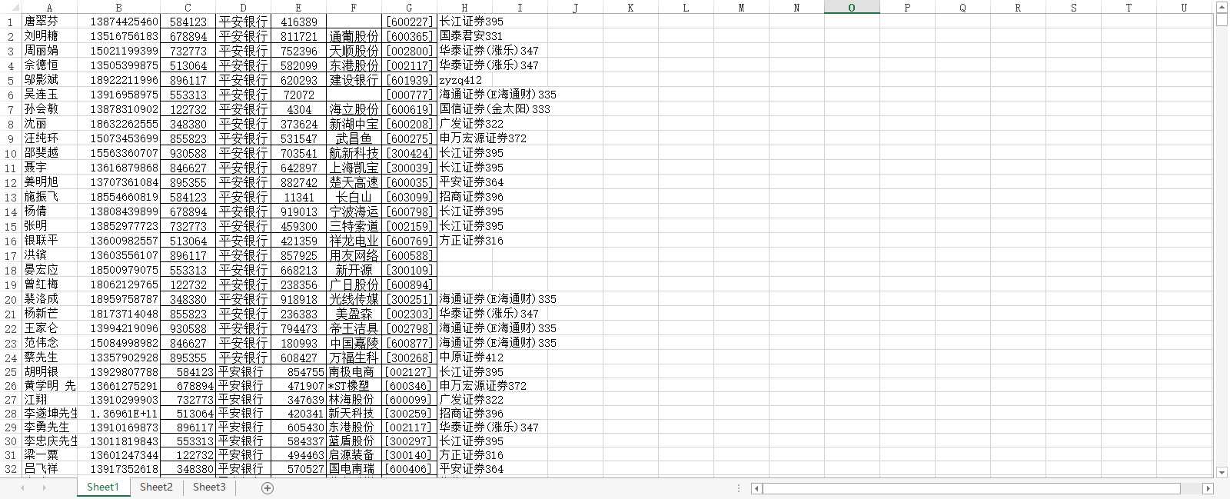Select row 25 header

11,372
